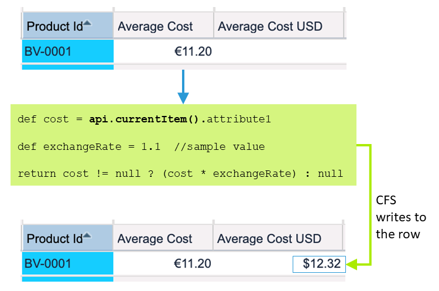The width and height of the screenshot is (439, 291).
Task: Click the sort arrow in the lower Product Id header
Action: coord(88,235)
